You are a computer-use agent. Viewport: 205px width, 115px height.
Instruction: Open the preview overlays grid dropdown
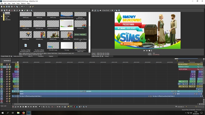(x=114, y=10)
